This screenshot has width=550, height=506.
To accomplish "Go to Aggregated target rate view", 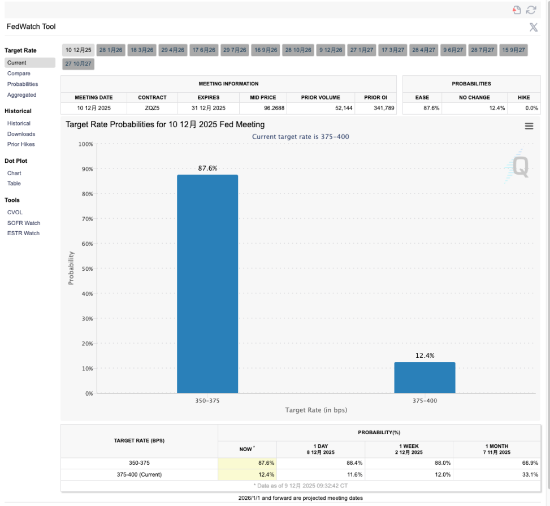I will click(21, 95).
